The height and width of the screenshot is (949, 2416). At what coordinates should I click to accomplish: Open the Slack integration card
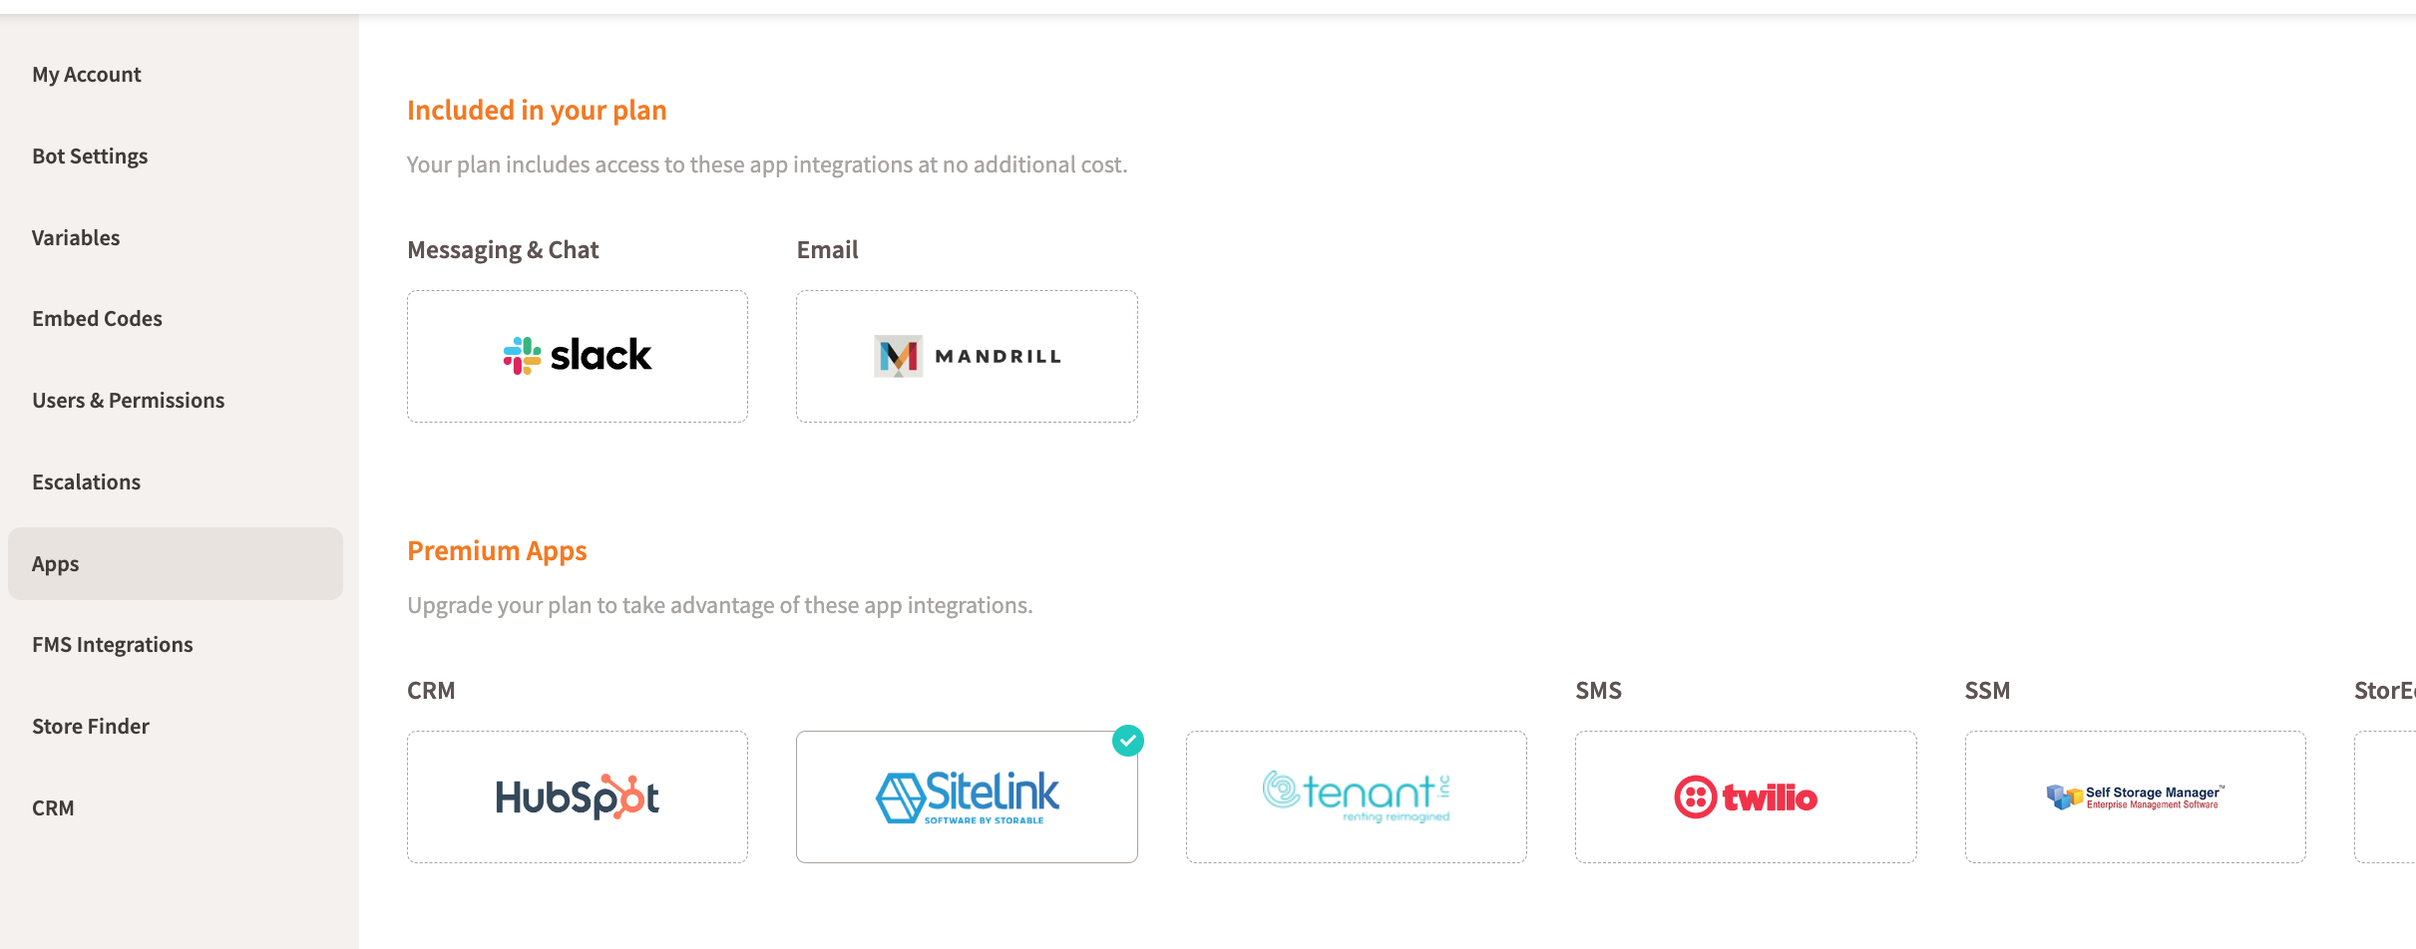[578, 356]
